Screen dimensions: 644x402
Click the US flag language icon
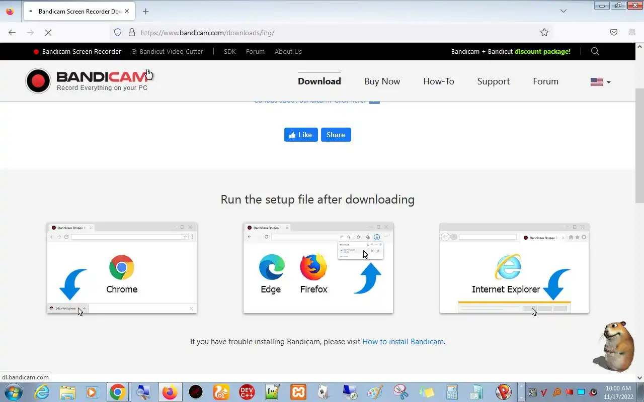coord(597,82)
